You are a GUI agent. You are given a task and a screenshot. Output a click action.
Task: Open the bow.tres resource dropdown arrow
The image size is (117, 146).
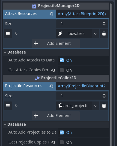tap(95, 34)
